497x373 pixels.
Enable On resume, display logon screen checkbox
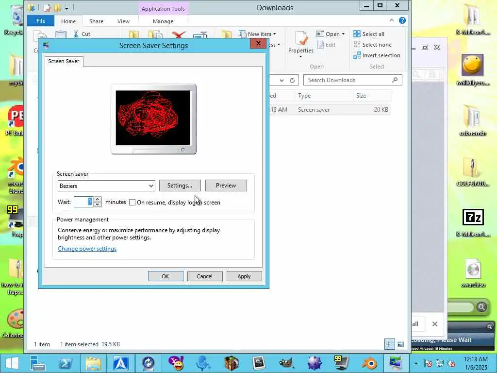[x=132, y=203]
